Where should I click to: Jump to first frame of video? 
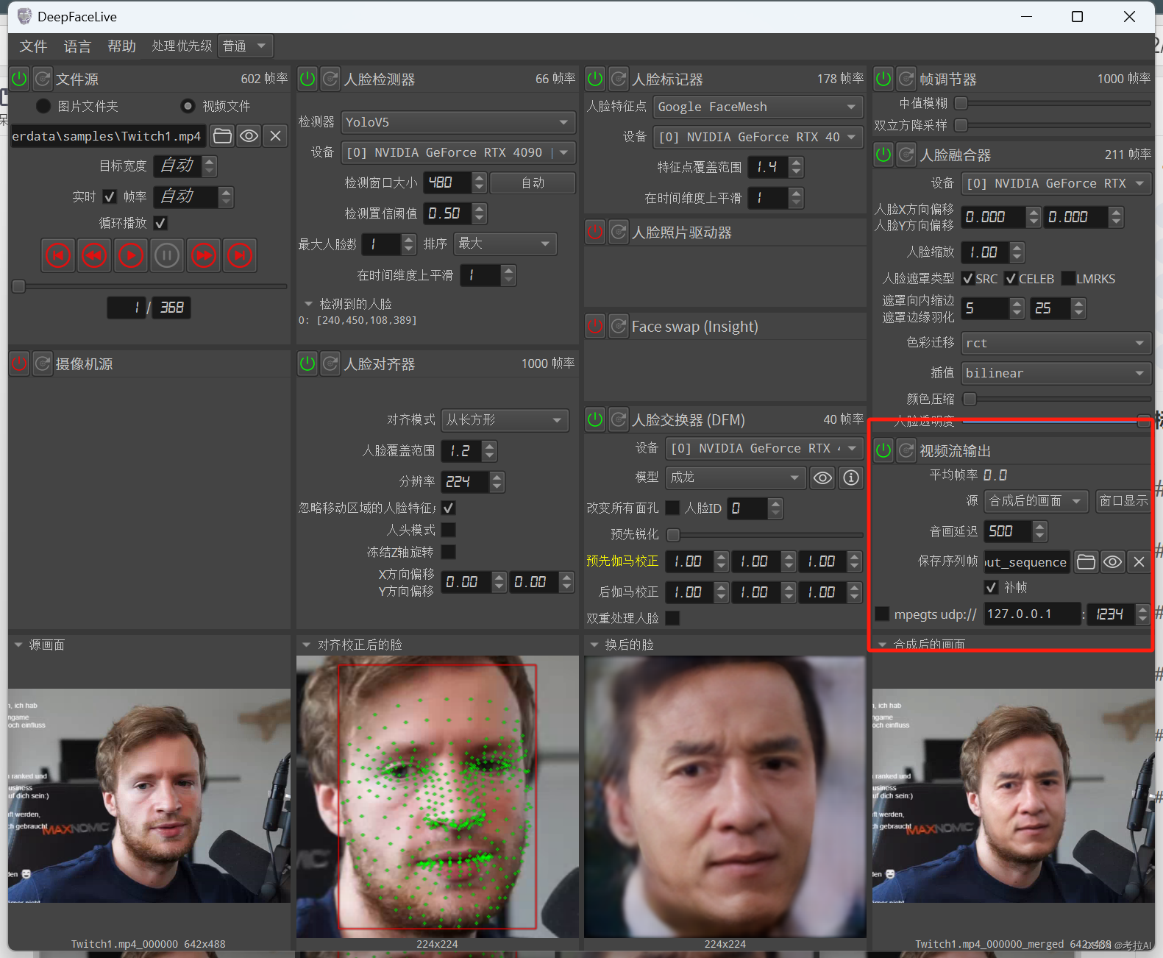click(58, 255)
